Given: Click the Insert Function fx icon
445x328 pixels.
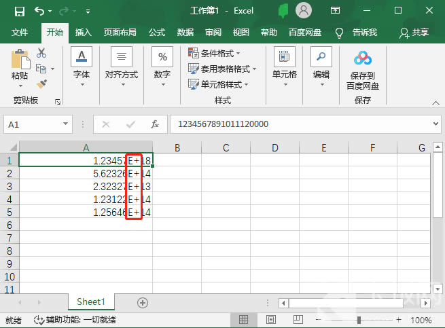Looking at the screenshot, I should 155,124.
